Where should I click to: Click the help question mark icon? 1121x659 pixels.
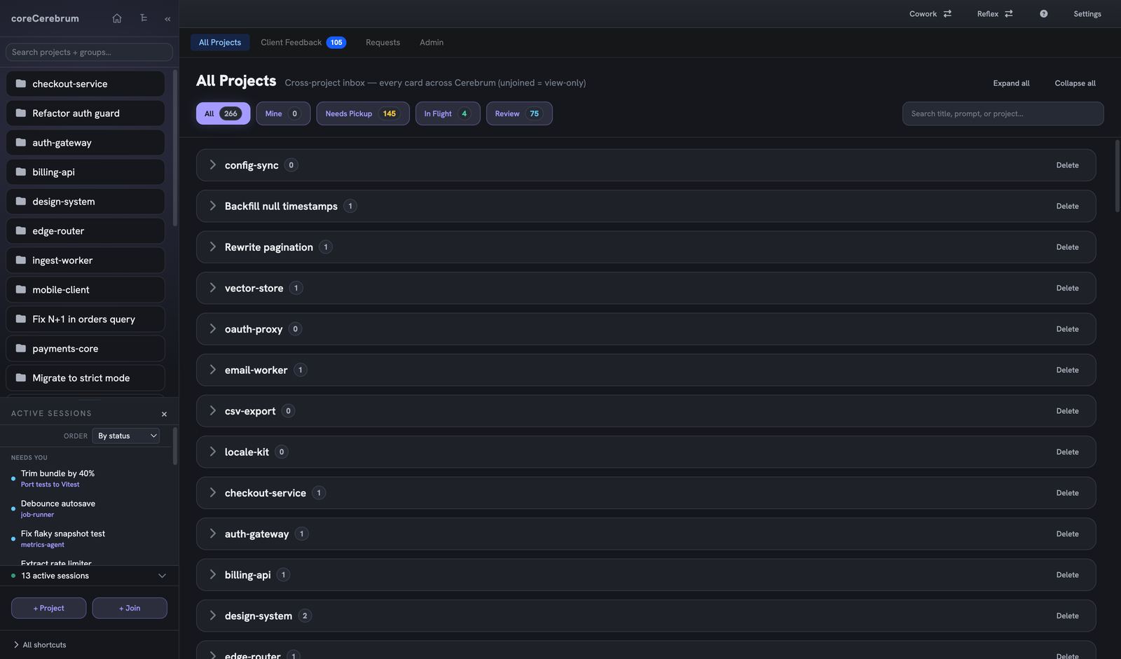point(1043,14)
